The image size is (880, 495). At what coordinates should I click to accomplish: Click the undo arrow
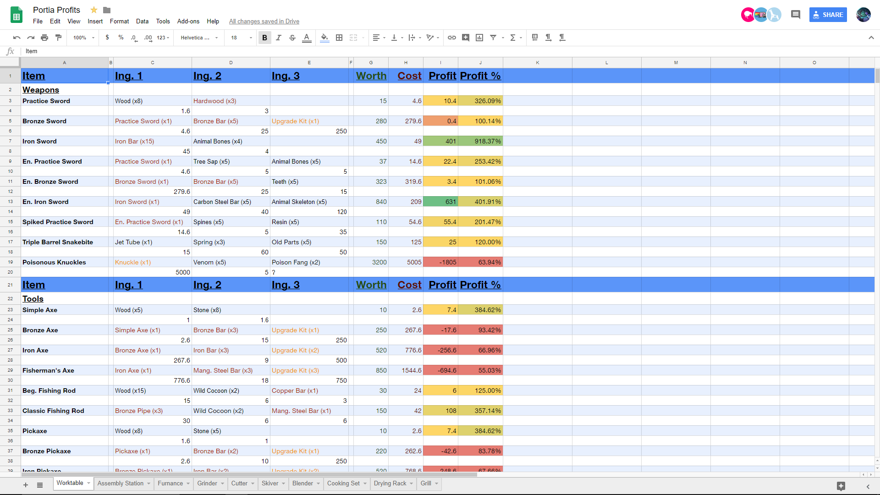pyautogui.click(x=17, y=38)
